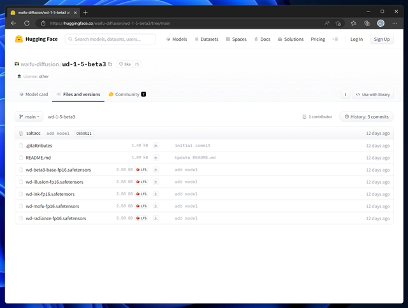Click the Sign Up button
This screenshot has height=308, width=408.
pos(382,39)
